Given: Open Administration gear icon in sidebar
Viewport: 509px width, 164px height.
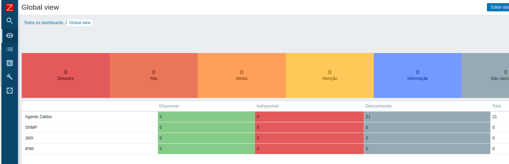Looking at the screenshot, I should (x=10, y=91).
